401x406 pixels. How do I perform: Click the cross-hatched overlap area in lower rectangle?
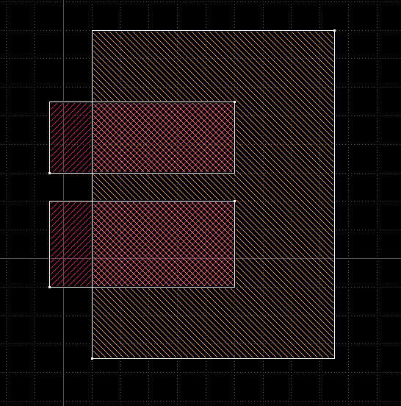(163, 244)
